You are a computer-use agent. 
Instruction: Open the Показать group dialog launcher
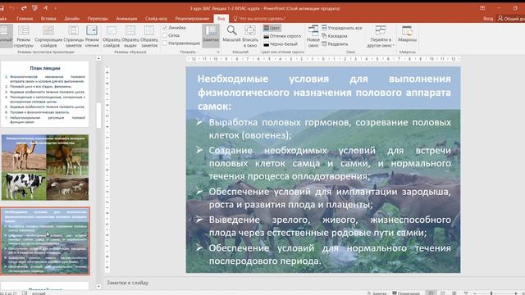pos(218,52)
